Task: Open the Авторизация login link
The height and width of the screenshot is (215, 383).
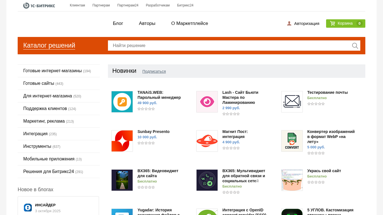Action: (306, 24)
